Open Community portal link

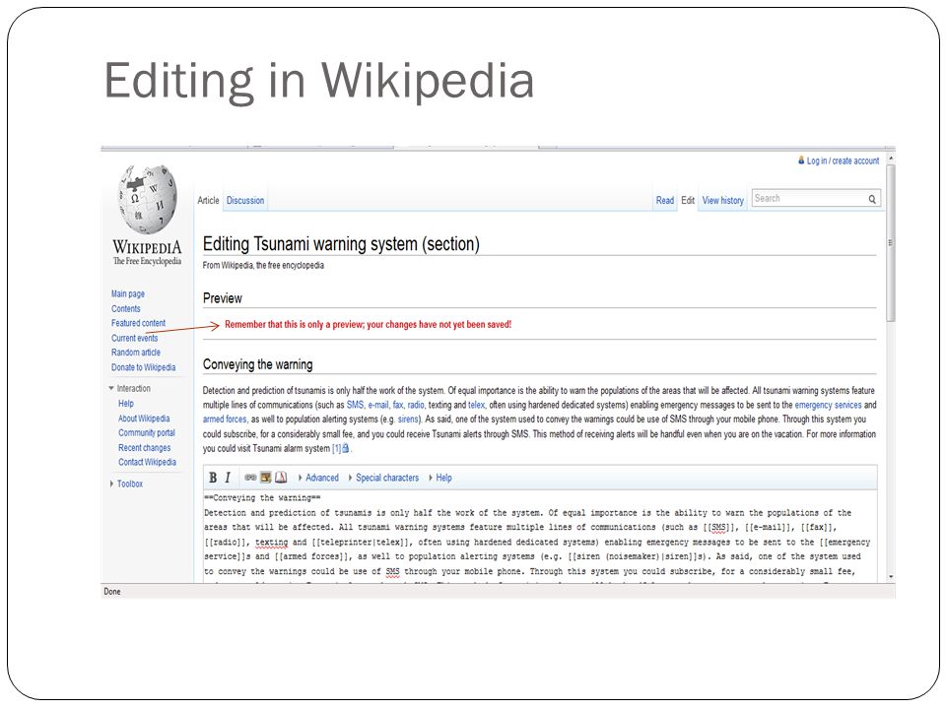(x=147, y=433)
